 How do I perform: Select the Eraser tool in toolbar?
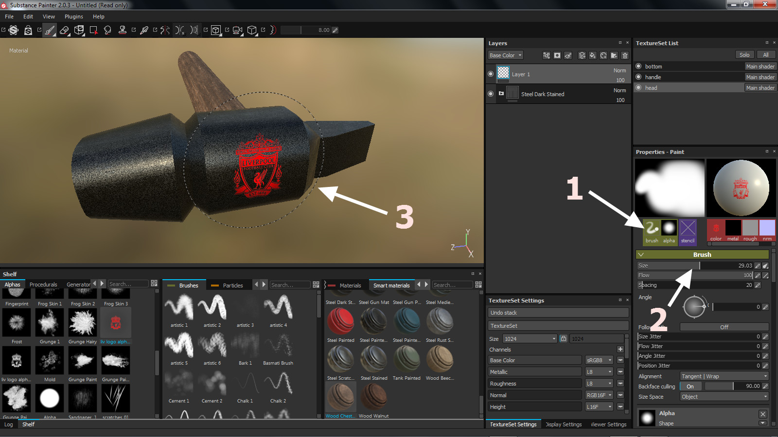tap(64, 30)
